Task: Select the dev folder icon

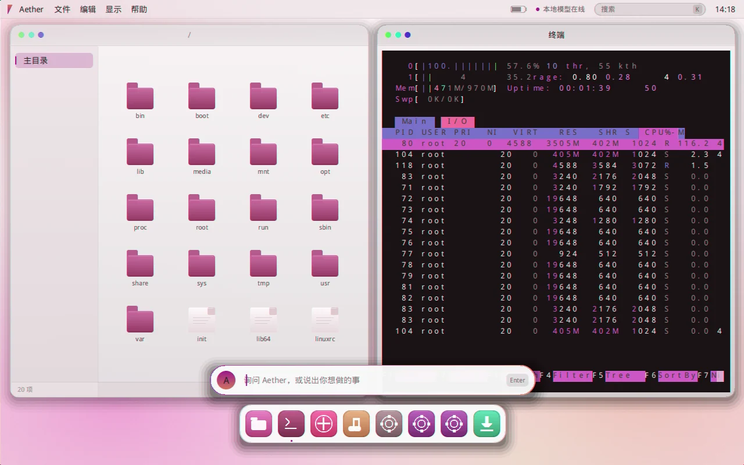Action: [263, 96]
